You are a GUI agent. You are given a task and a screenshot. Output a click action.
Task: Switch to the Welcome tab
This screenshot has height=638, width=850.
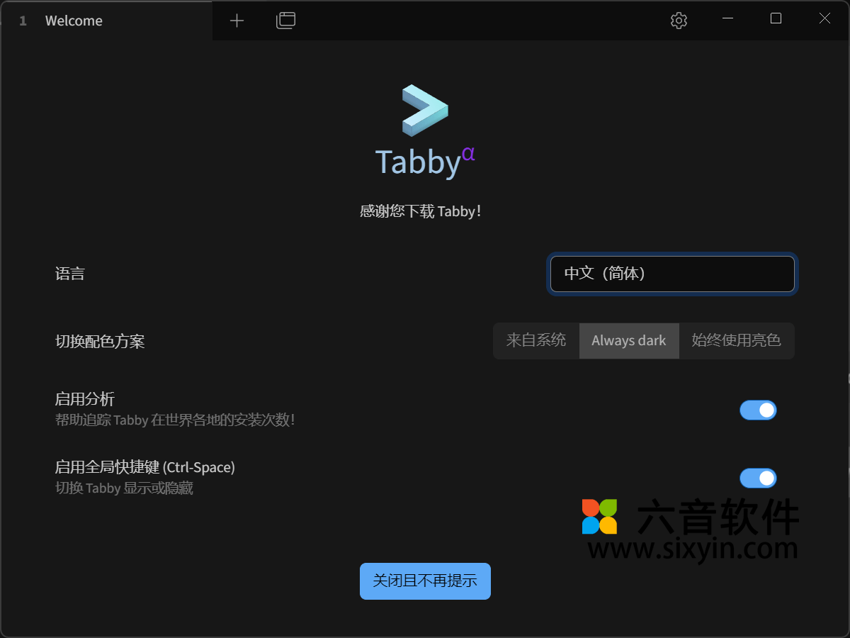74,21
